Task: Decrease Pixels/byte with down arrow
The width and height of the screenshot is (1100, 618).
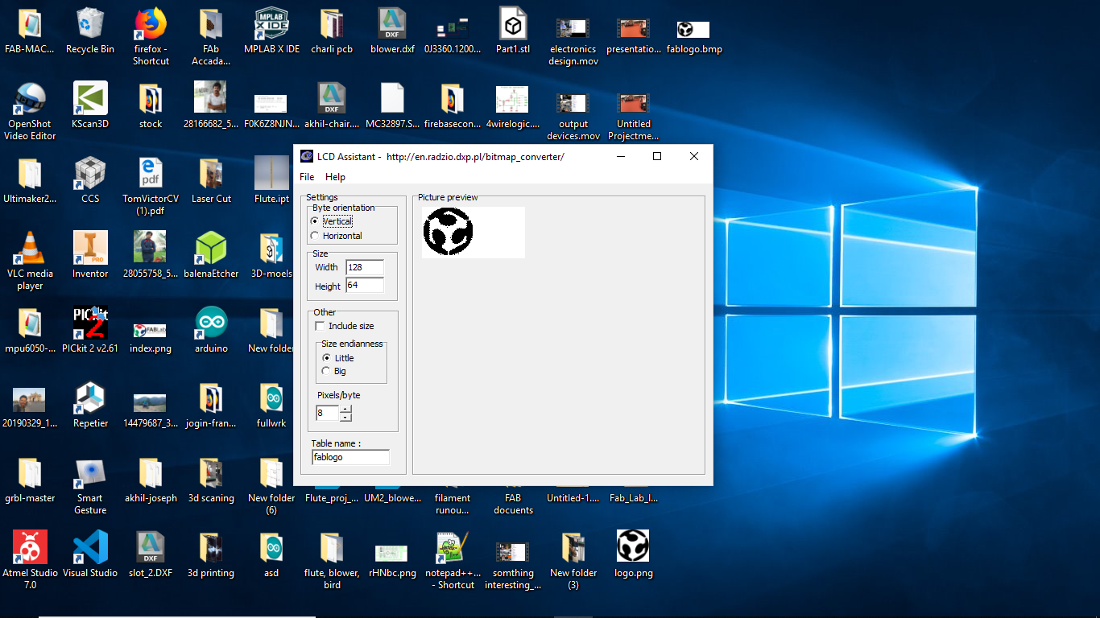Action: coord(345,417)
